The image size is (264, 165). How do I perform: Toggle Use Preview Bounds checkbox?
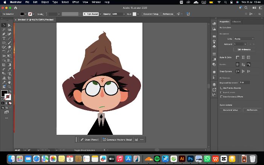pos(221,88)
